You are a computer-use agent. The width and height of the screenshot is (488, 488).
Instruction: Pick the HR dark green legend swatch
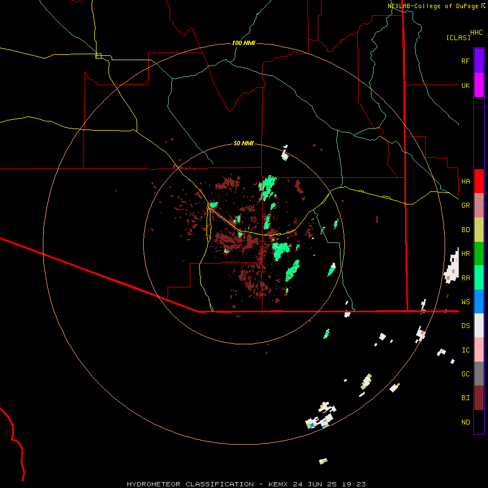(x=479, y=254)
